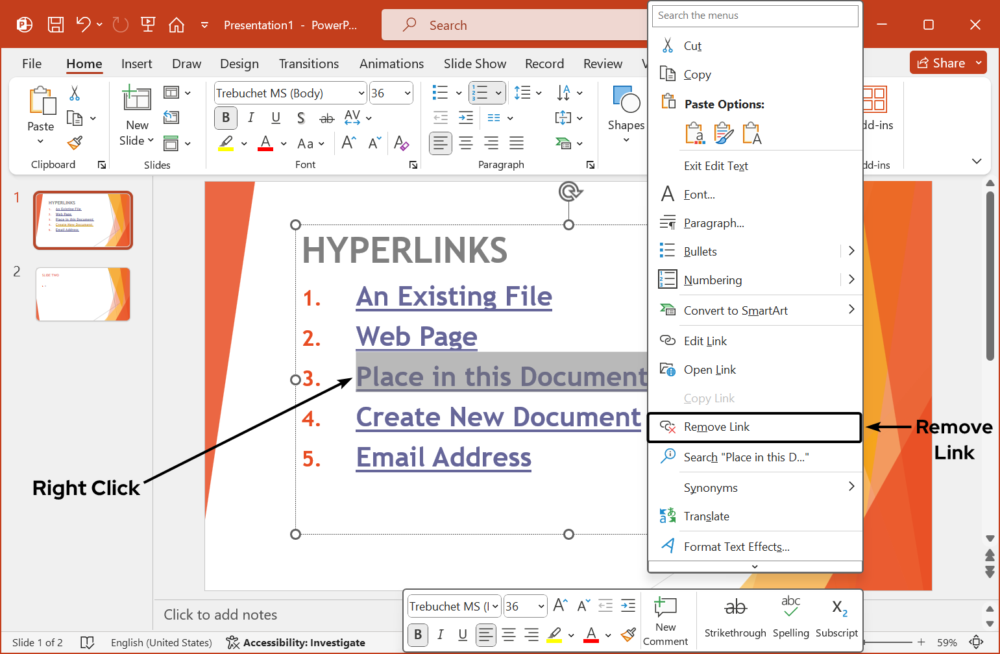Clear all formatting with the eraser icon
The width and height of the screenshot is (1000, 654).
[402, 143]
